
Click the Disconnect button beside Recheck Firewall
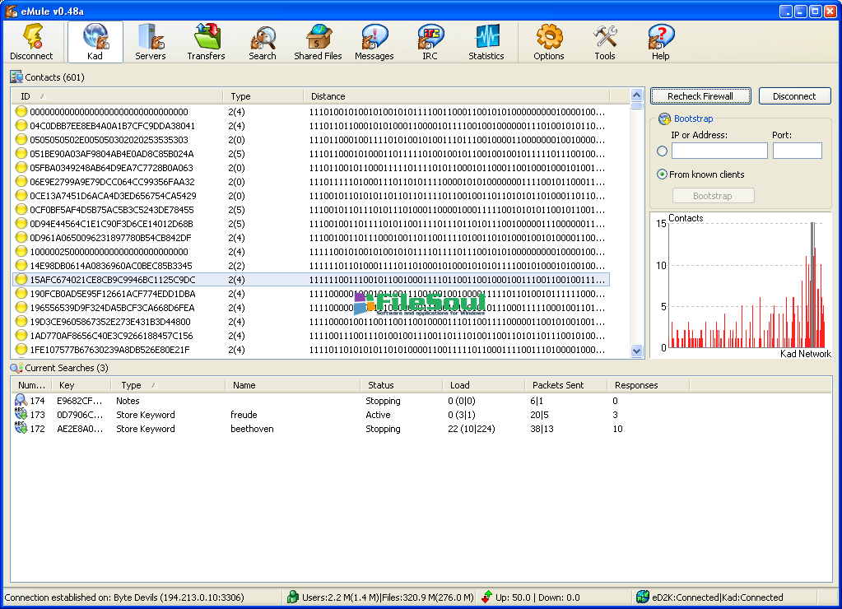tap(794, 96)
